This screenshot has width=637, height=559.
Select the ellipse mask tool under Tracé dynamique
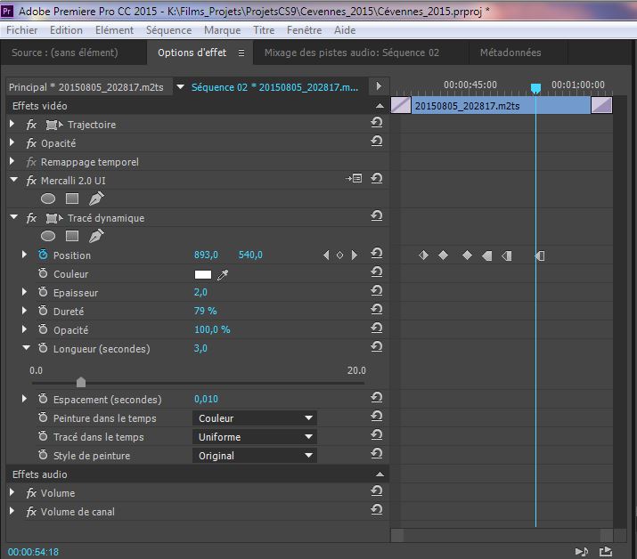click(x=48, y=237)
